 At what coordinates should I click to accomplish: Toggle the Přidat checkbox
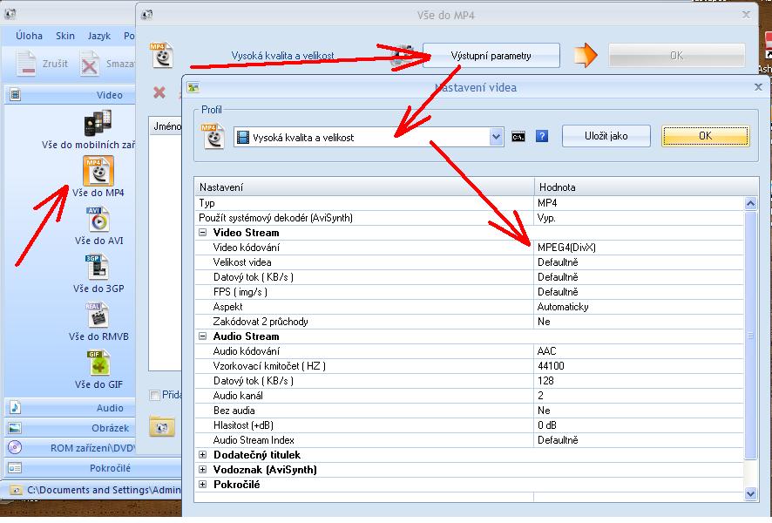(154, 395)
